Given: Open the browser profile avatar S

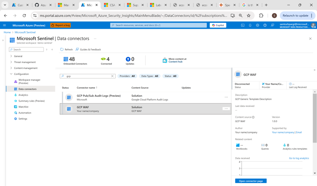Looking at the screenshot, I should (274, 15).
